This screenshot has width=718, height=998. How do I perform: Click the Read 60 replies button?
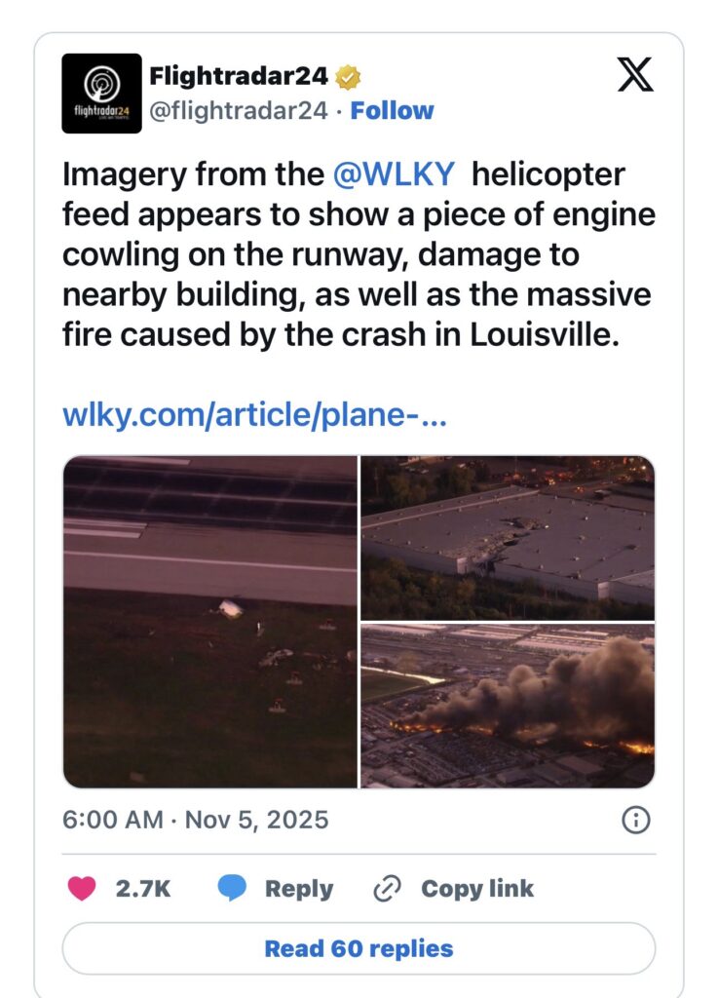(x=359, y=948)
